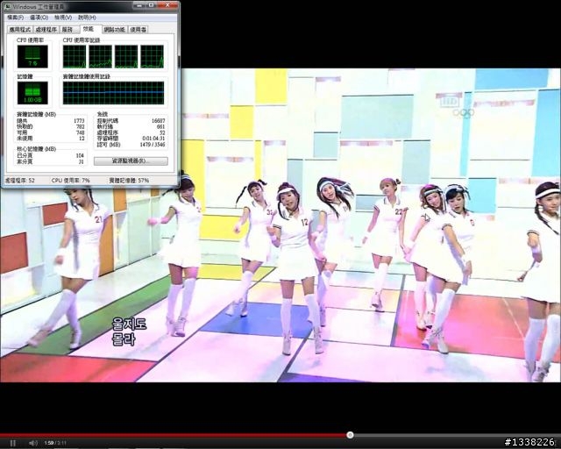Click the first CPU core history graph
Screen dimensions: 561x449
tap(75, 57)
